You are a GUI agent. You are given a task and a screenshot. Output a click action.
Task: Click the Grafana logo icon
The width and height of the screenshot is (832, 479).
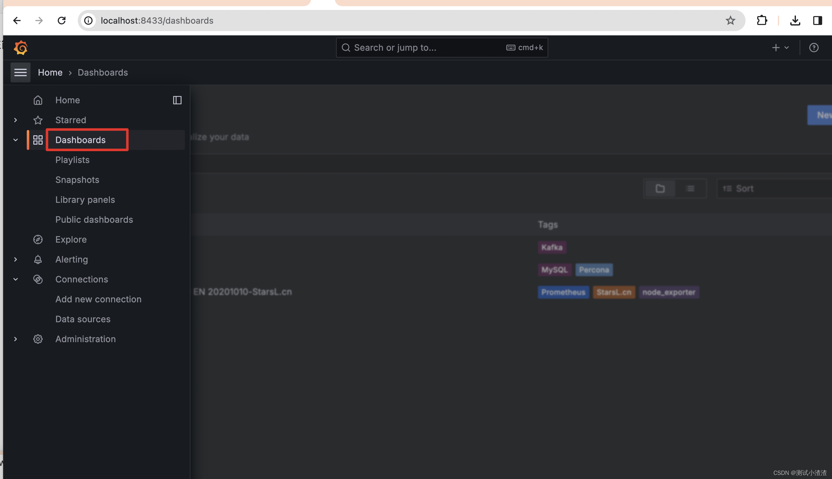[x=21, y=48]
